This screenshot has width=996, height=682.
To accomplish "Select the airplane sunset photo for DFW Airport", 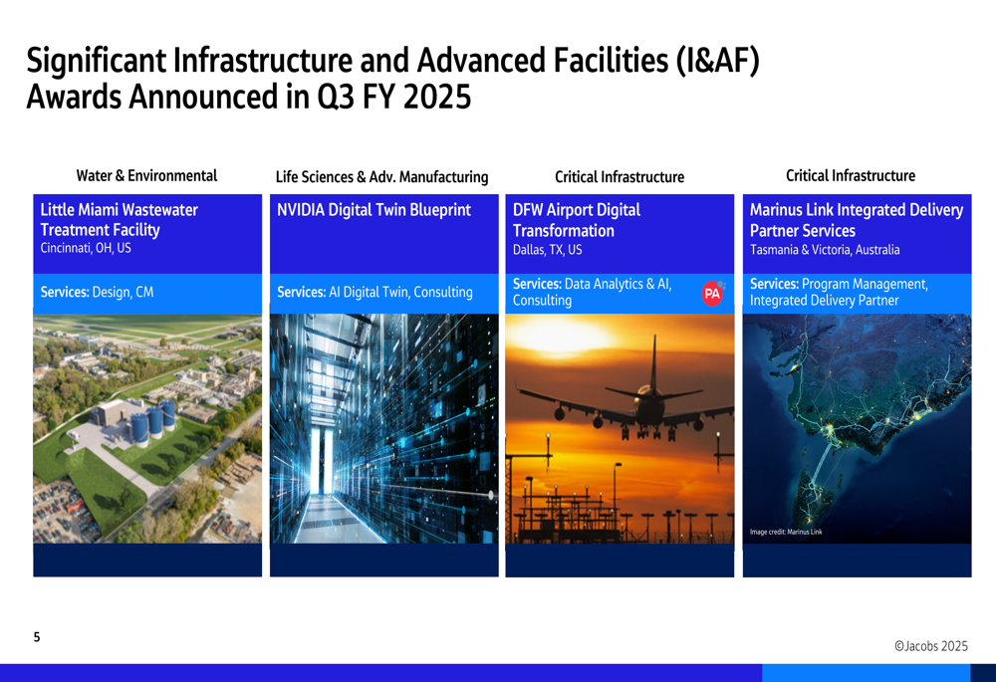I will click(620, 429).
